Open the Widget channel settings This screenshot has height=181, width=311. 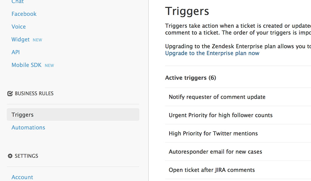coord(20,39)
